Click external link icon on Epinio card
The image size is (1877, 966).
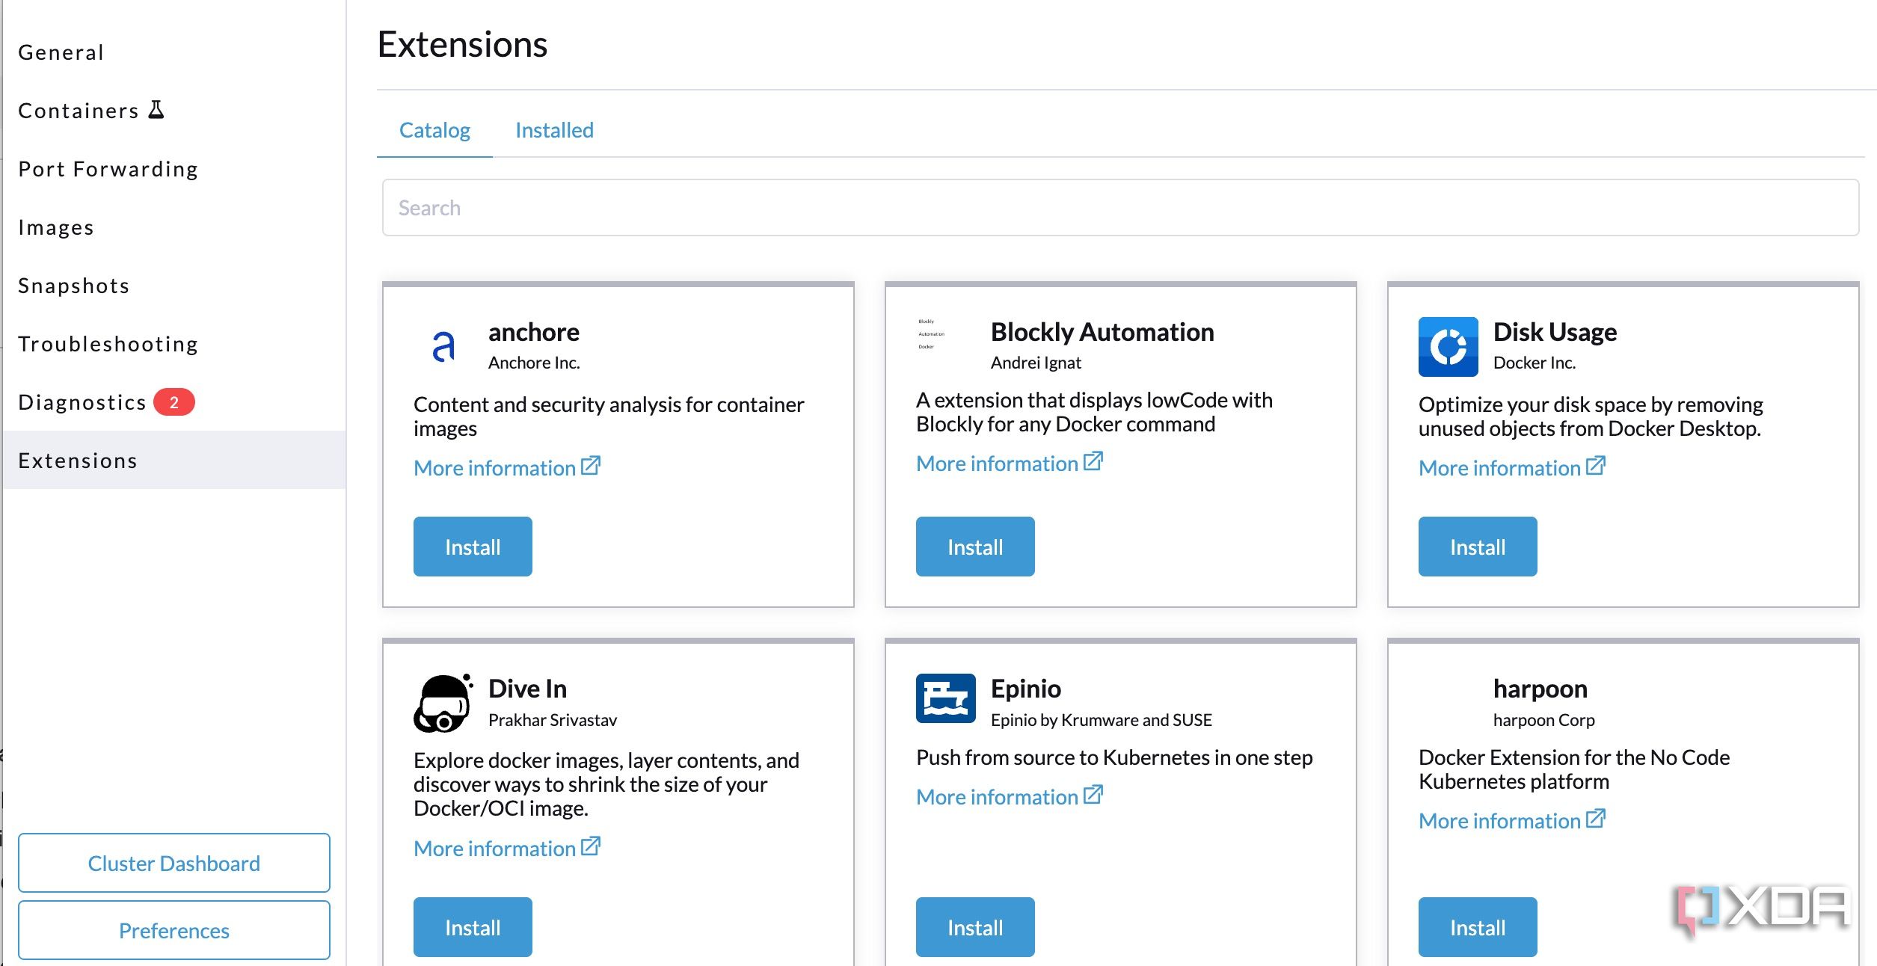point(1093,795)
